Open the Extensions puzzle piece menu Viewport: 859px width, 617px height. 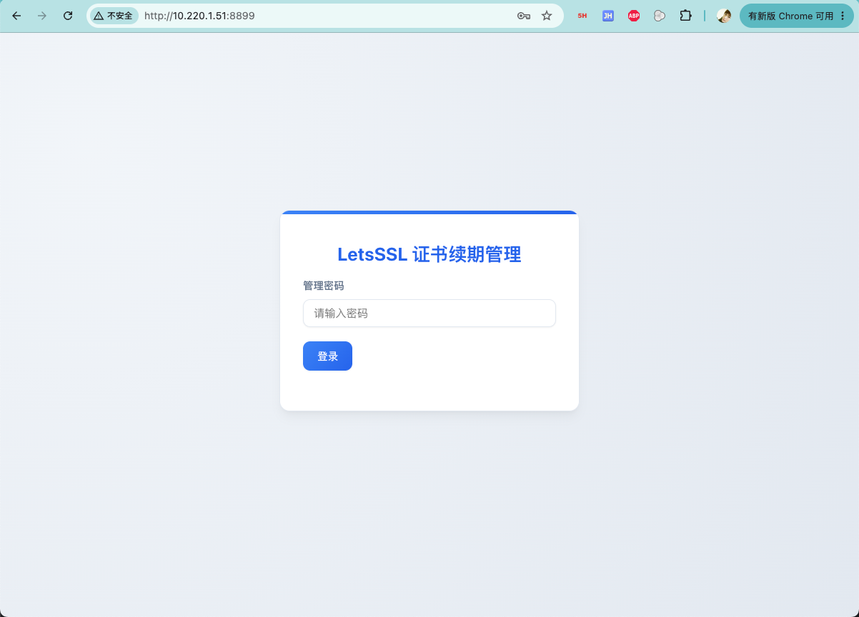click(685, 16)
